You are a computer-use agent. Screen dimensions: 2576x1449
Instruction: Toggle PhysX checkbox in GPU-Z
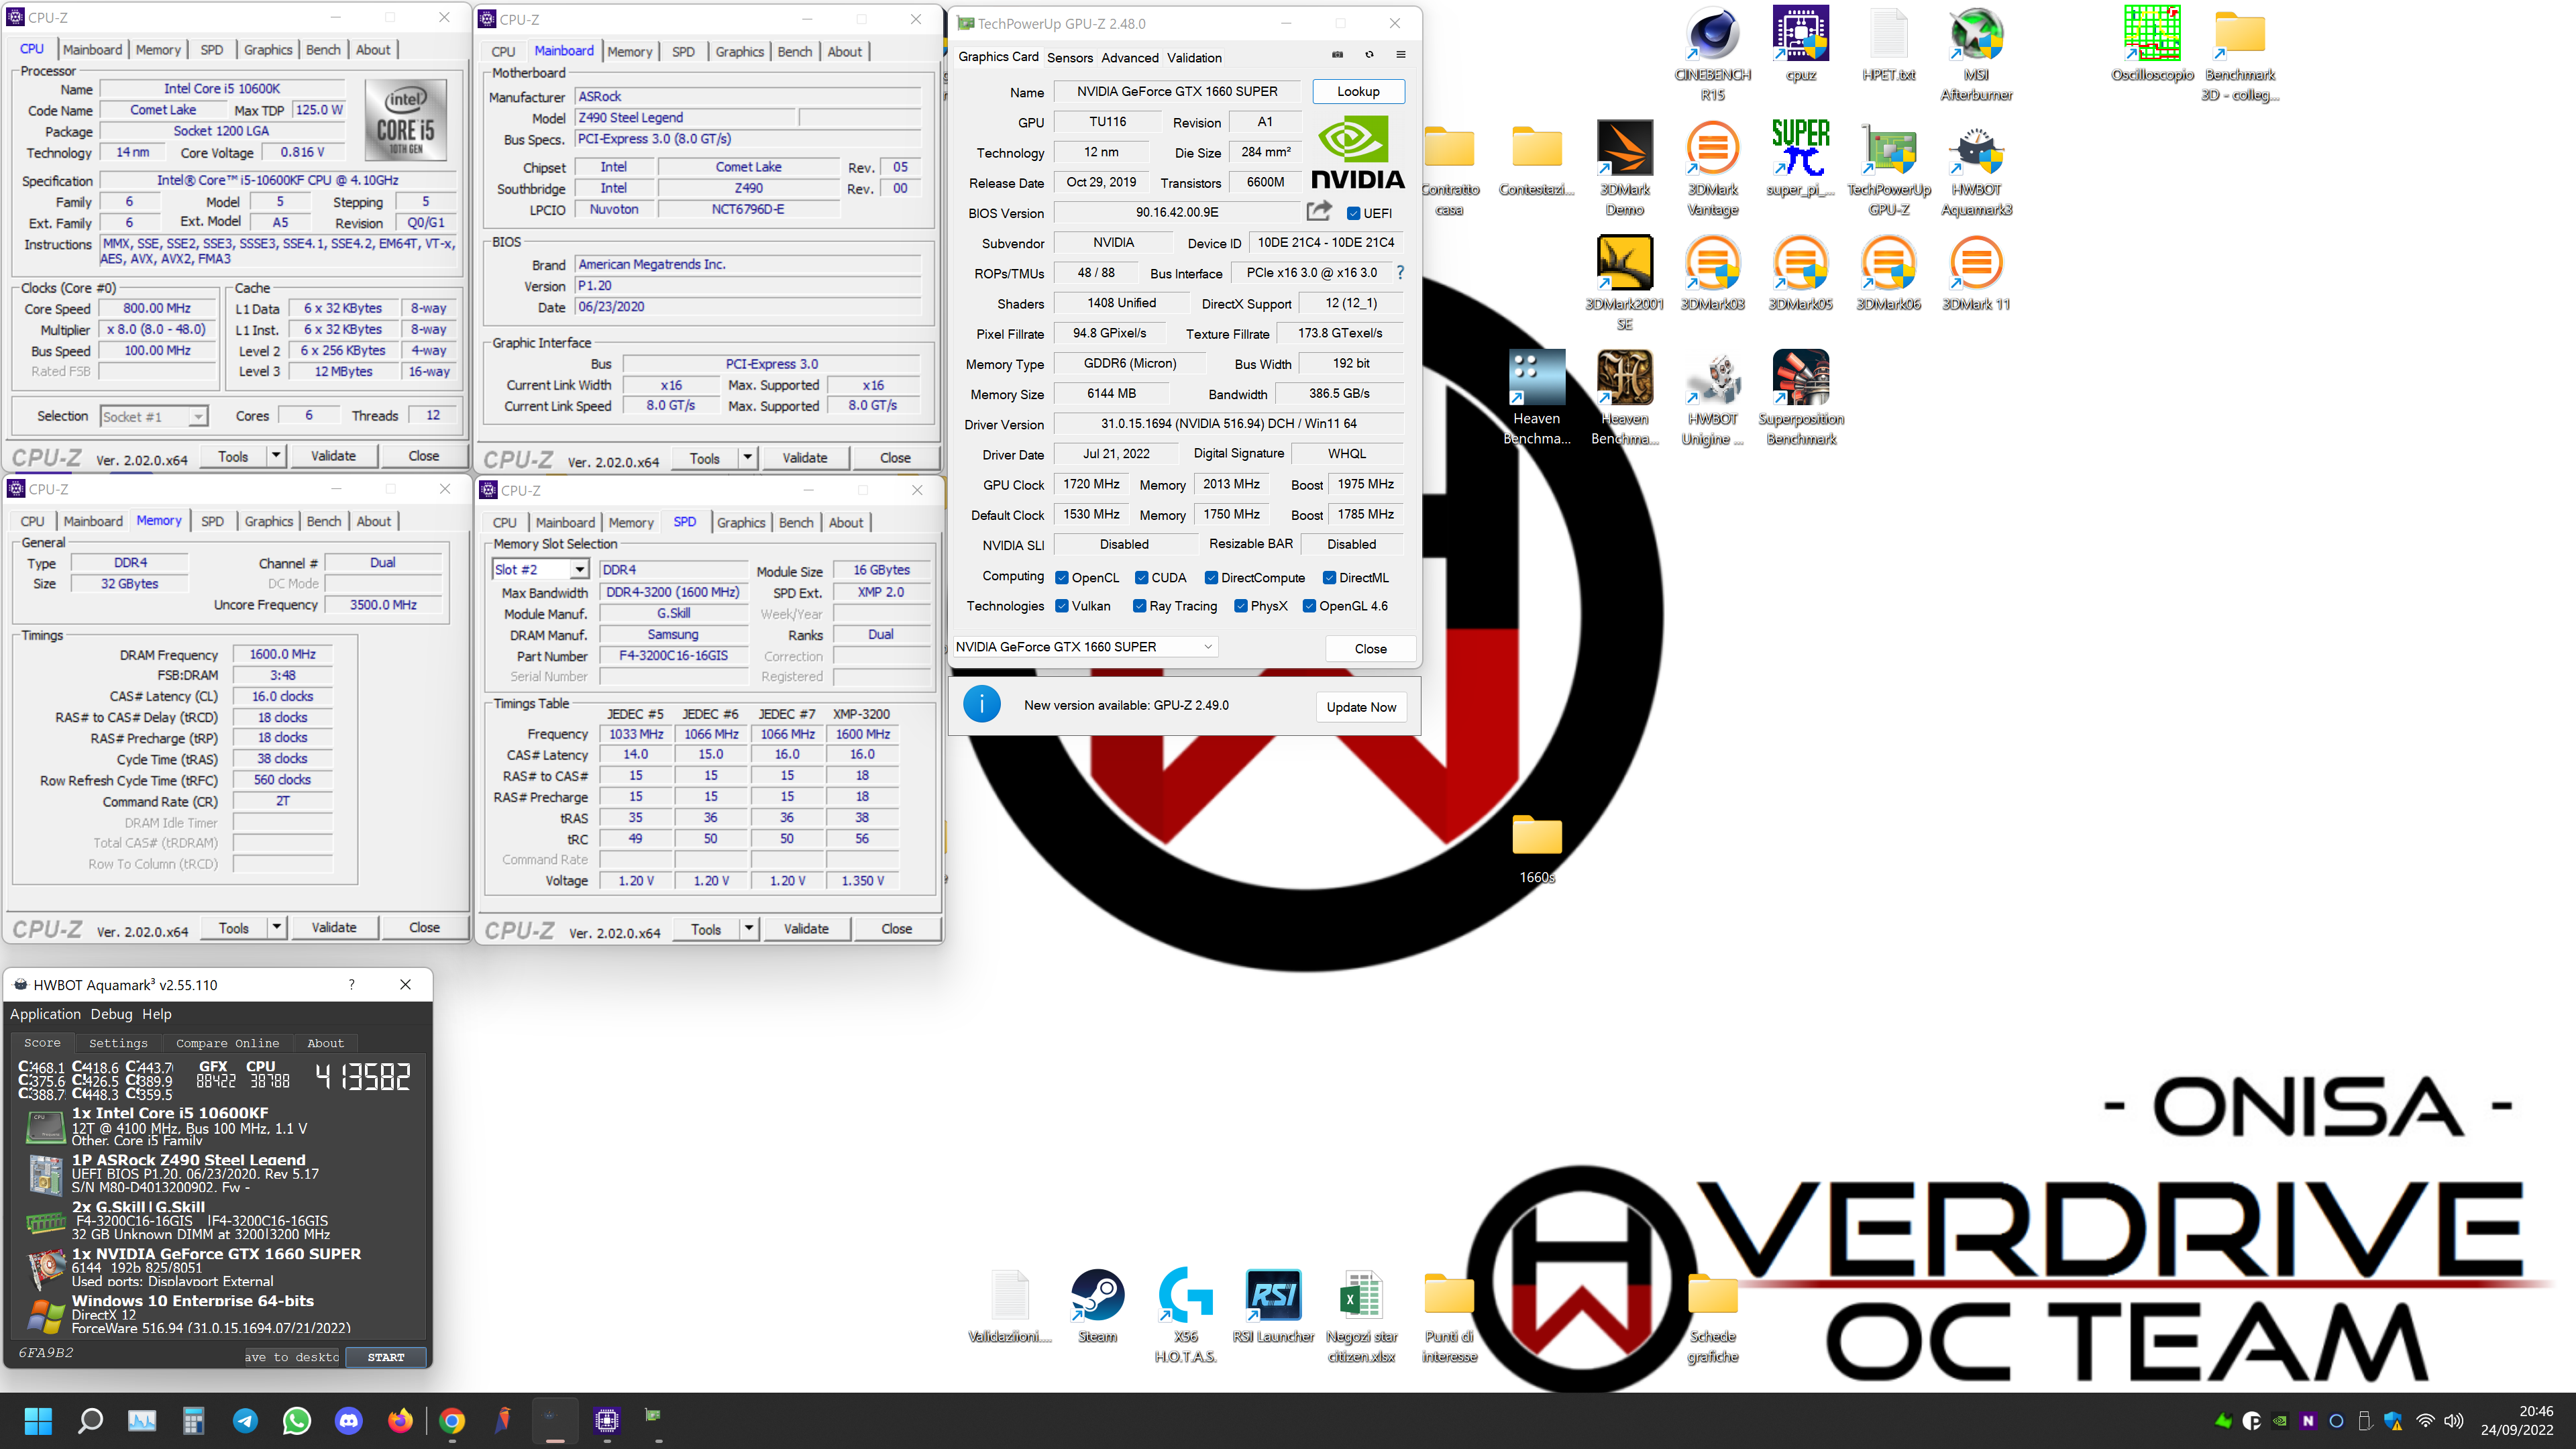pos(1240,605)
